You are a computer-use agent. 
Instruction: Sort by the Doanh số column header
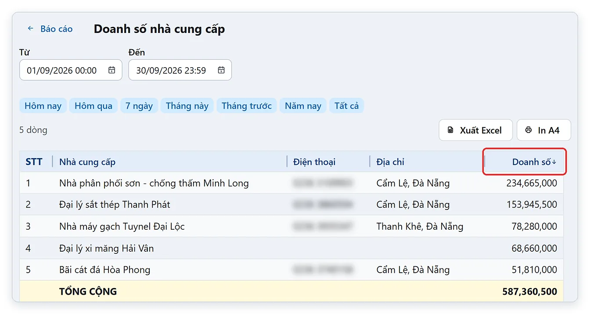pos(525,162)
